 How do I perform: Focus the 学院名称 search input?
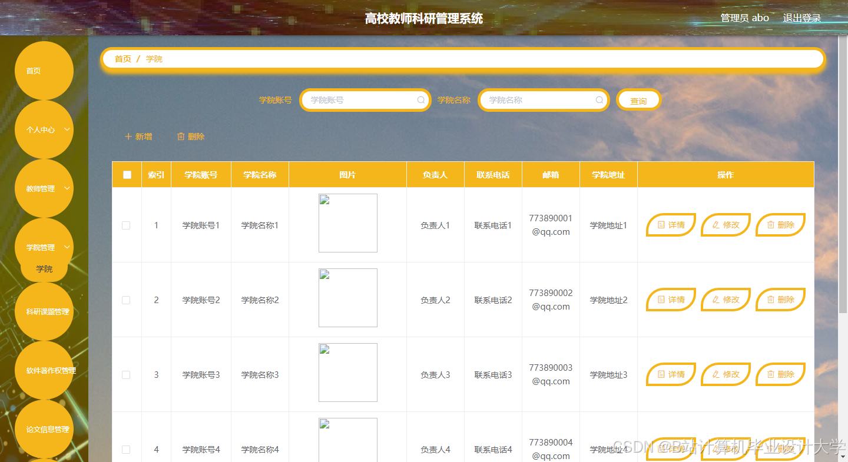point(544,100)
